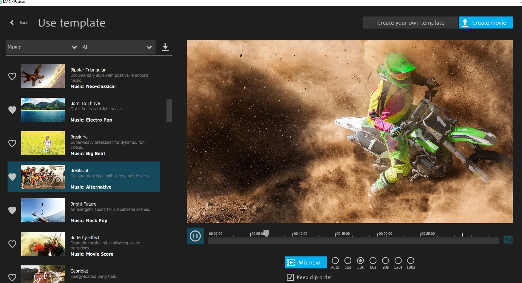Click the timeline playhead marker
This screenshot has width=522, height=283.
coord(266,234)
